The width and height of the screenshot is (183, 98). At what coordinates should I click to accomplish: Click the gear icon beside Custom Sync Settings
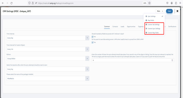pyautogui.click(x=146, y=29)
